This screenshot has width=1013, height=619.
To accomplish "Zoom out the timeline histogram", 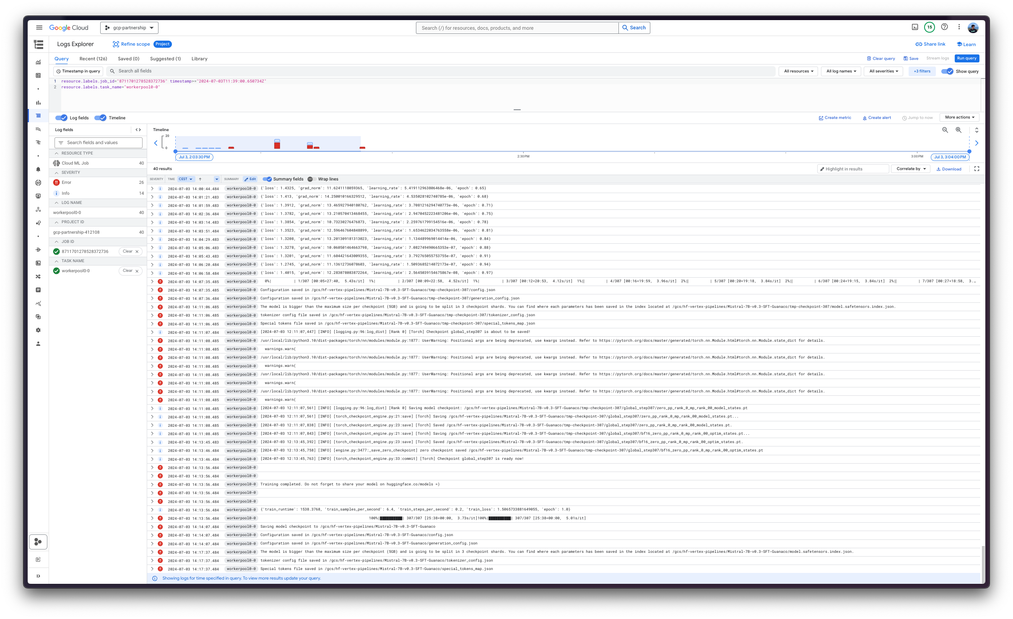I will click(945, 130).
